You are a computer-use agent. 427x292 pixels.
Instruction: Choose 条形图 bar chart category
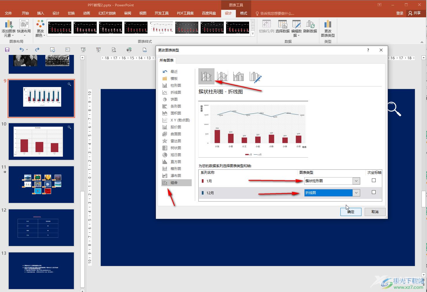(x=176, y=106)
